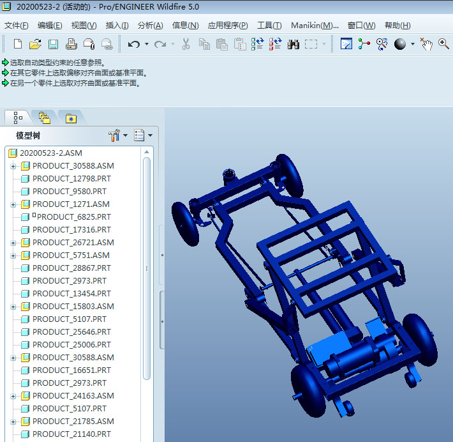
Task: Open a file with the folder icon
Action: point(35,44)
